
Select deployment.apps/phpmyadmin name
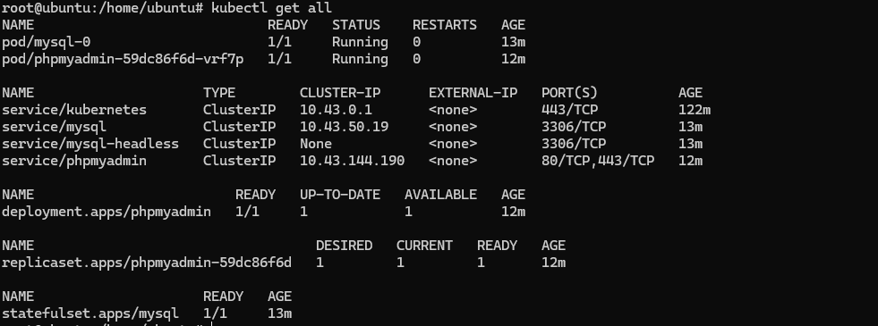(x=107, y=212)
